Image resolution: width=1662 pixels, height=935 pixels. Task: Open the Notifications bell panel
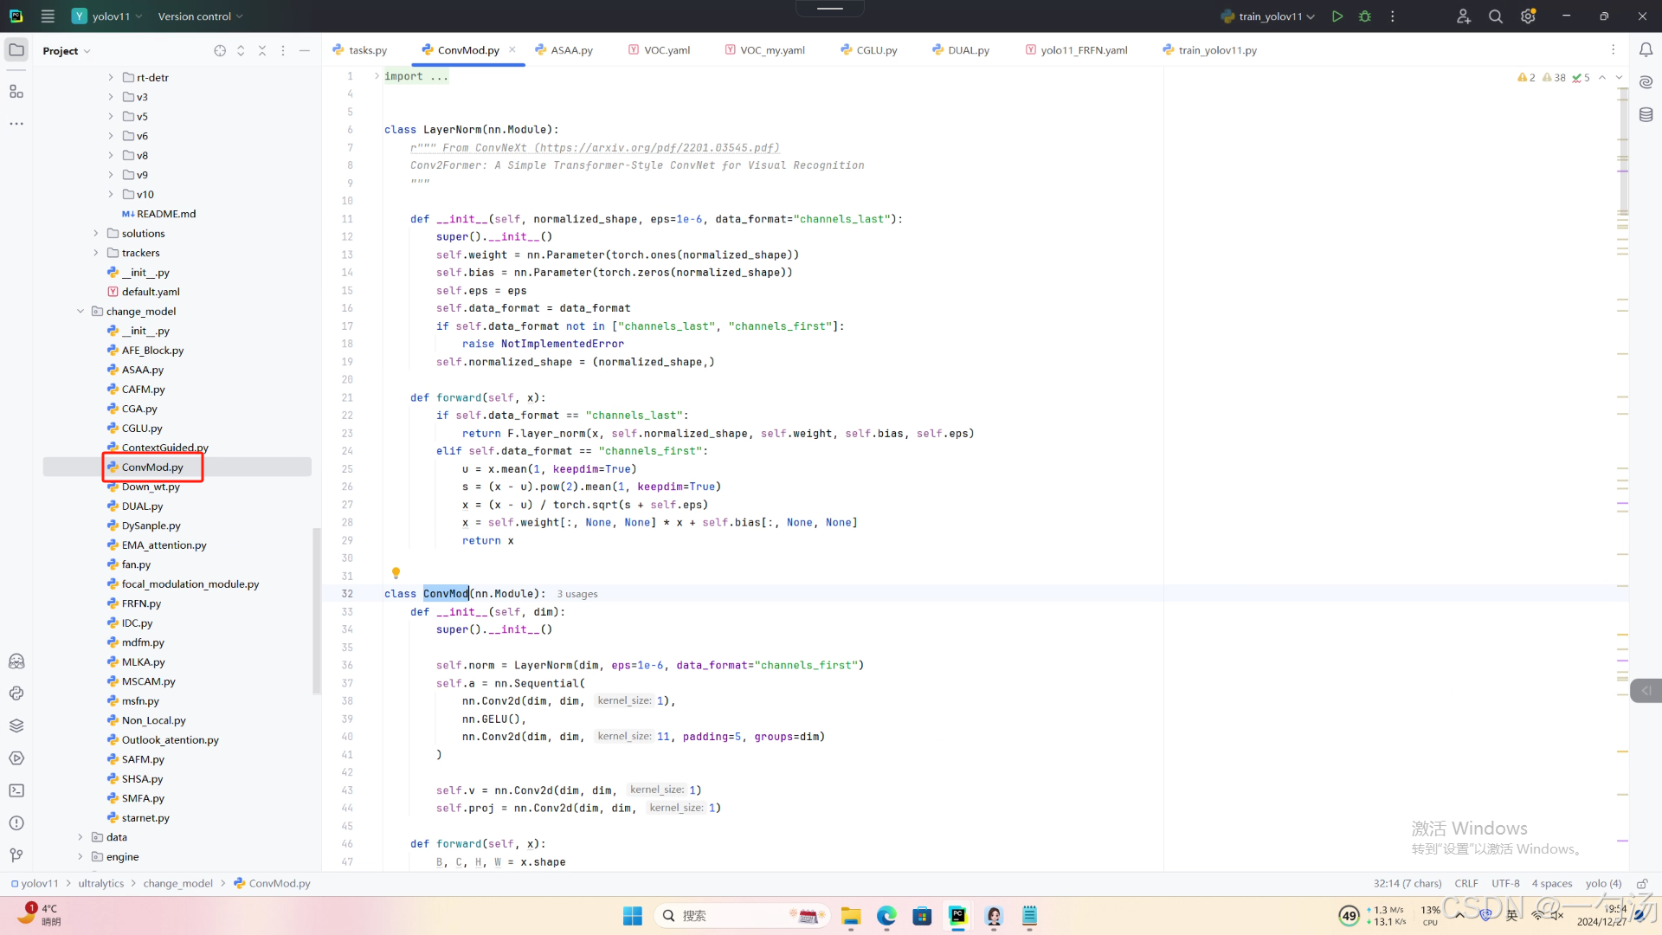click(1646, 50)
